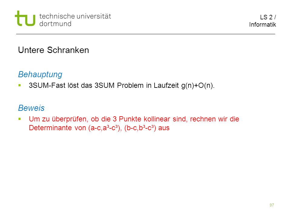Click the 'dortmund' logo text

[55, 24]
